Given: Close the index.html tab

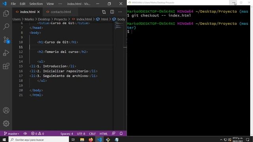Looking at the screenshot, I should pos(38,12).
